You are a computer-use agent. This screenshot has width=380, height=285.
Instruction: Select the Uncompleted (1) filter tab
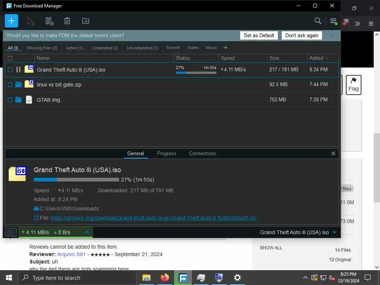click(x=142, y=48)
